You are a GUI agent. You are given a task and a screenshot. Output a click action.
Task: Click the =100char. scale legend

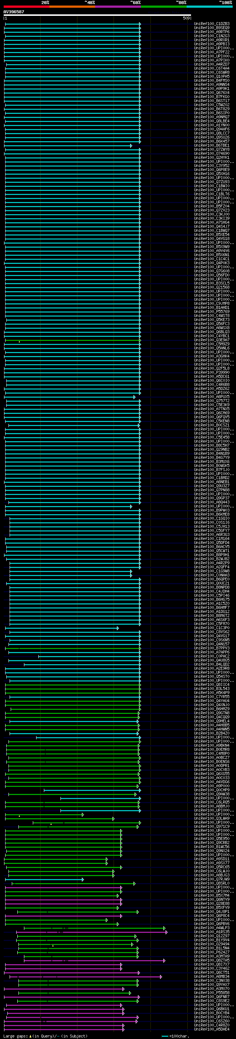176,1036
